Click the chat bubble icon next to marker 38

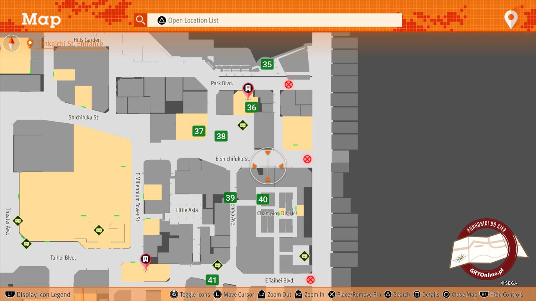point(242,125)
